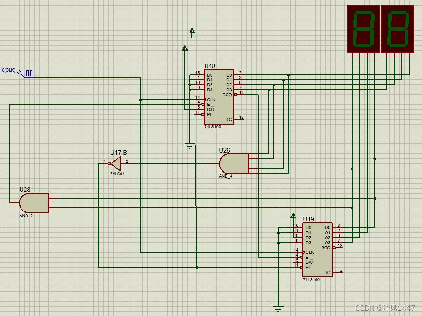
Task: Select the U18 74LS190 counter chip
Action: [219, 97]
